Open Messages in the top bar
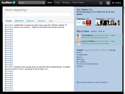This screenshot has height=94, width=125. (x=66, y=3)
